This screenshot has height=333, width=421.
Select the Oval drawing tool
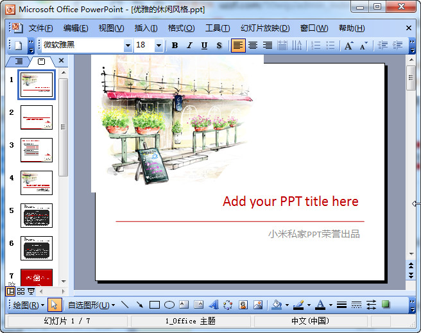tap(169, 305)
